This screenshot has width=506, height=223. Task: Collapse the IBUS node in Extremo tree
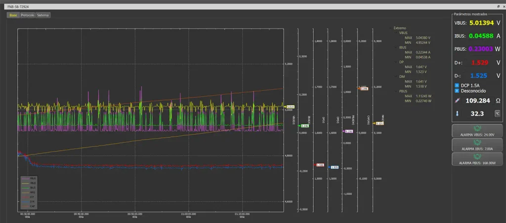pos(396,47)
